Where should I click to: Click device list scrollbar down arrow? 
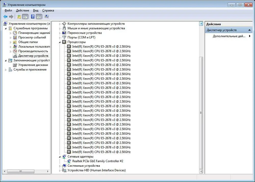(201, 171)
